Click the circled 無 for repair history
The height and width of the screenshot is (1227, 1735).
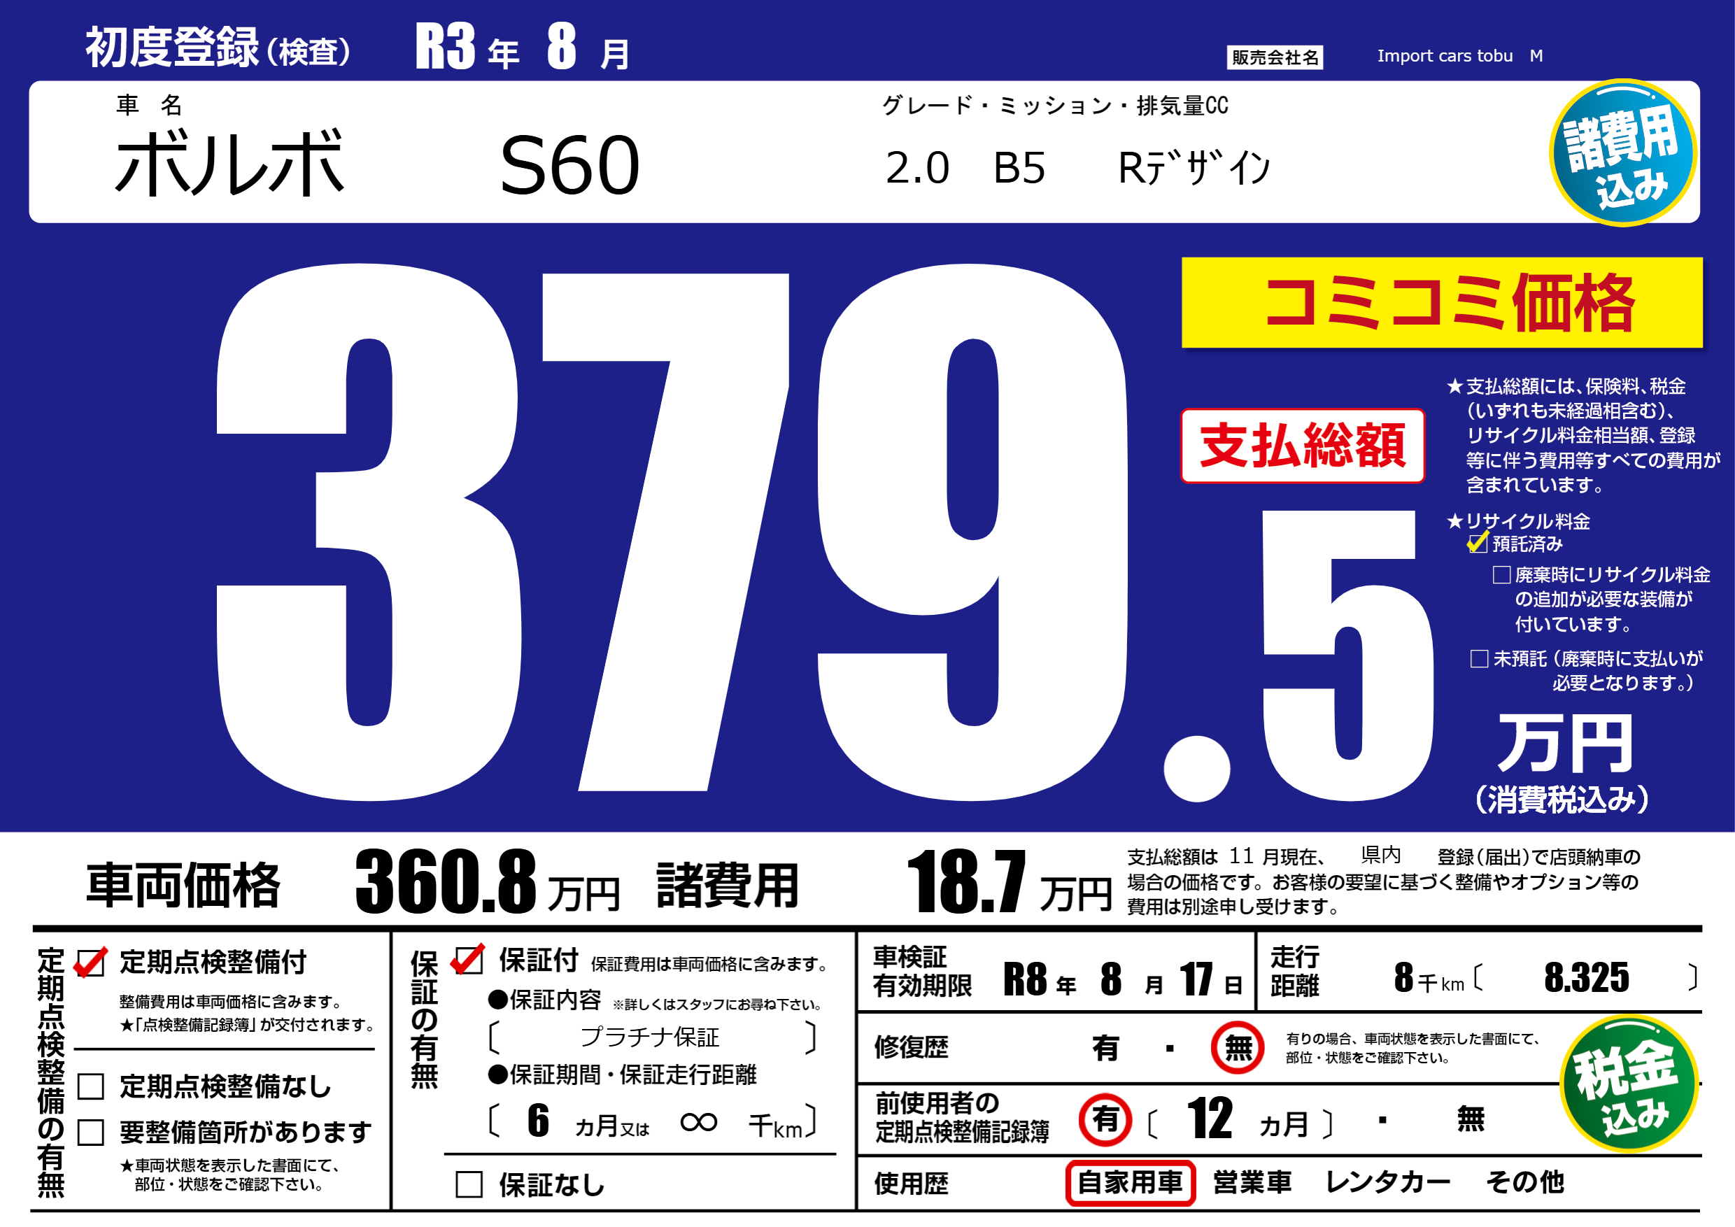tap(1237, 1048)
